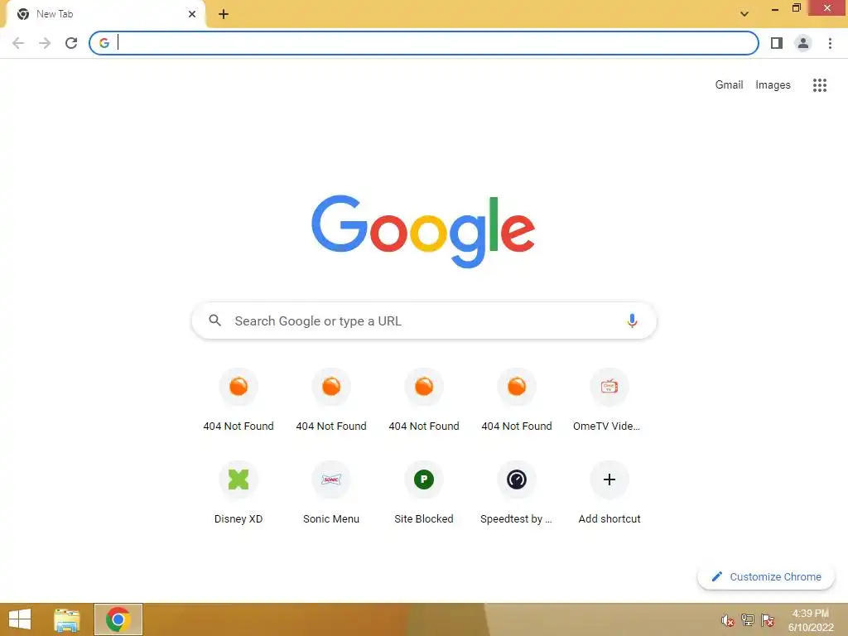Open the Windows Start menu
This screenshot has width=848, height=636.
coord(20,619)
